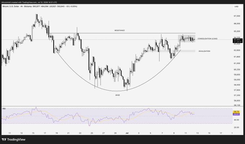Image resolution: width=245 pixels, height=144 pixels.
Task: Click the 57,250 price axis label
Action: click(237, 95)
